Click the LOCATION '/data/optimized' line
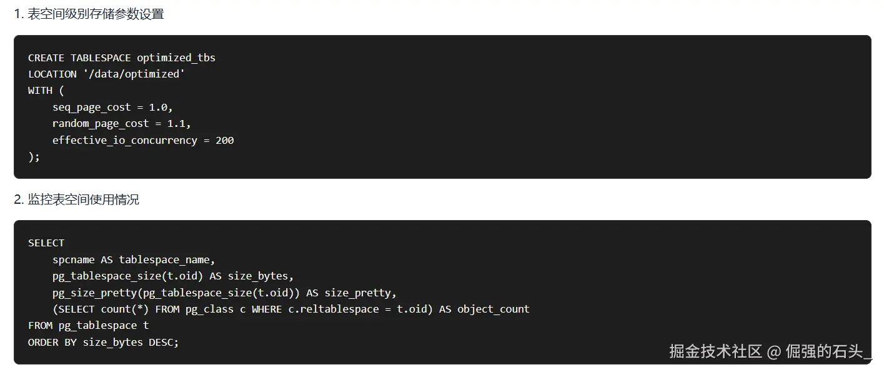 [106, 74]
